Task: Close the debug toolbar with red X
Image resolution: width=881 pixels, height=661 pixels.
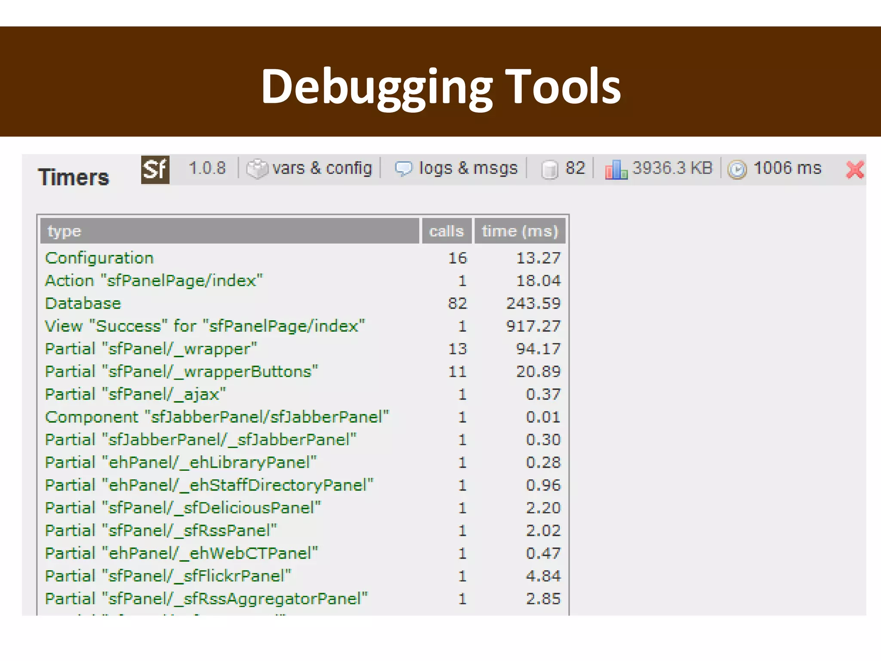Action: (x=855, y=170)
